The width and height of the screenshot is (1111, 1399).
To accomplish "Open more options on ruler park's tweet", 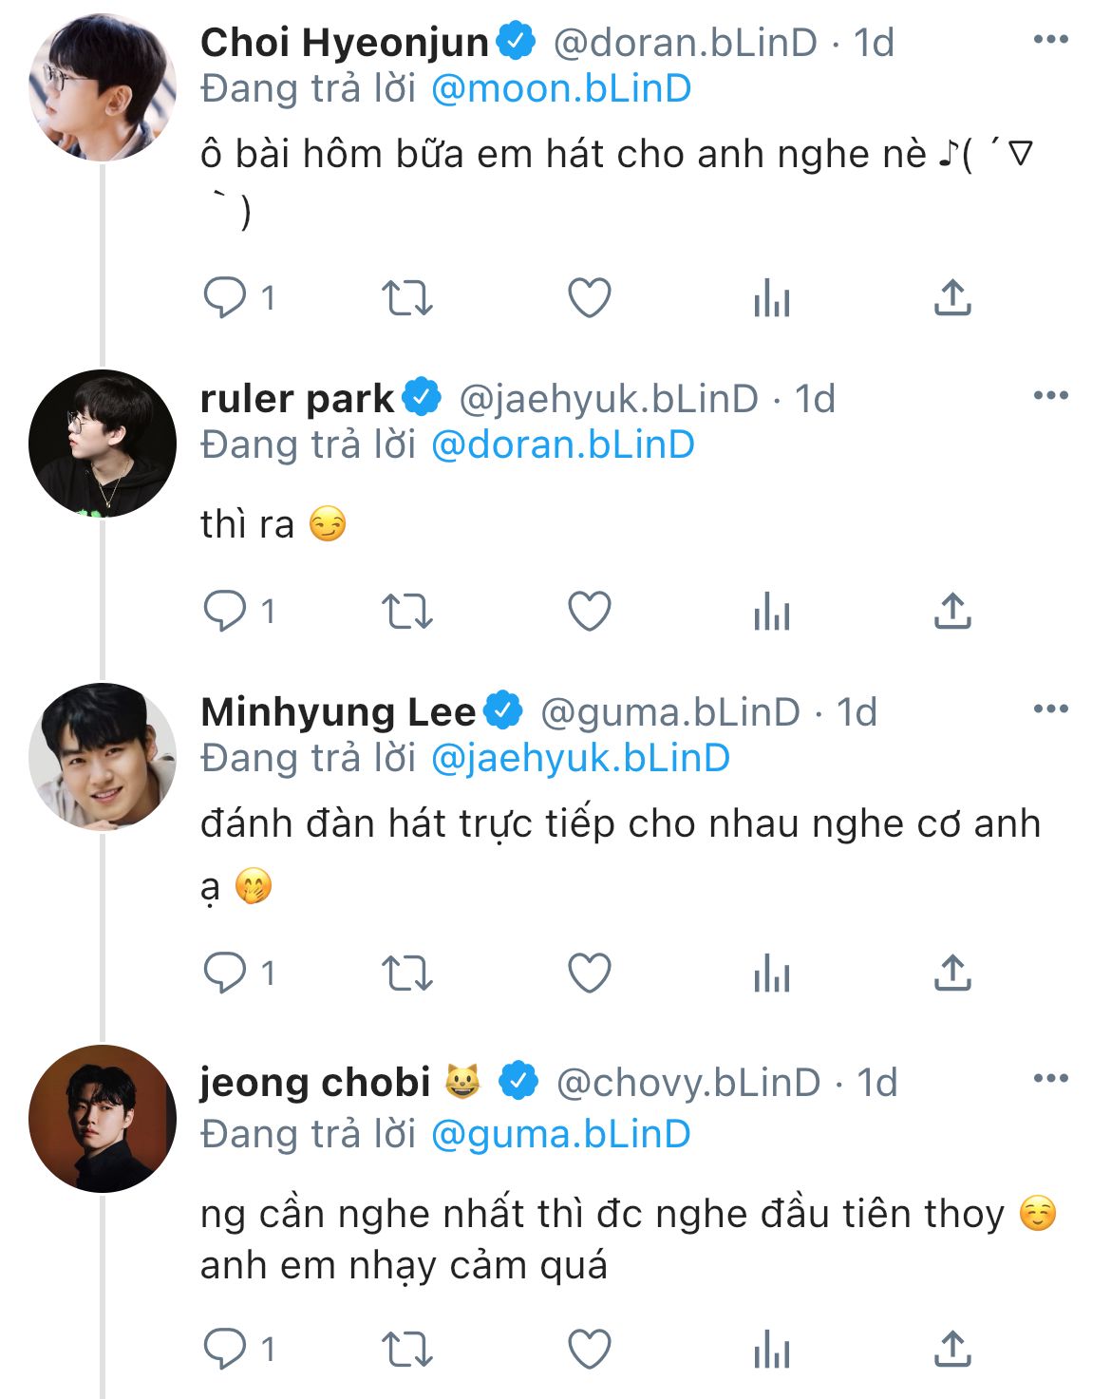I will click(1050, 396).
